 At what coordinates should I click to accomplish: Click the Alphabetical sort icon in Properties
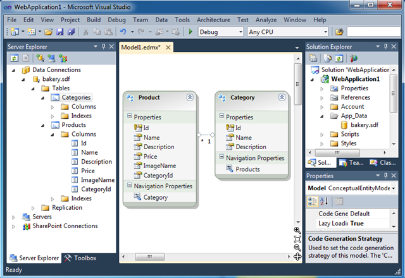coord(324,201)
